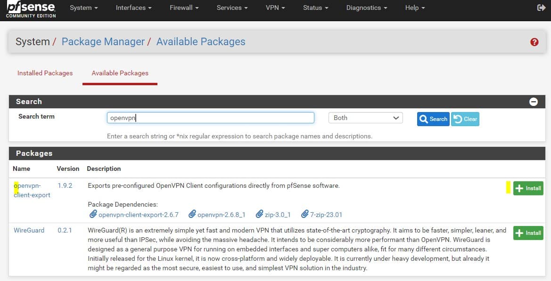Viewport: 551px width, 281px height.
Task: Click the Search panel heading text
Action: (x=29, y=102)
